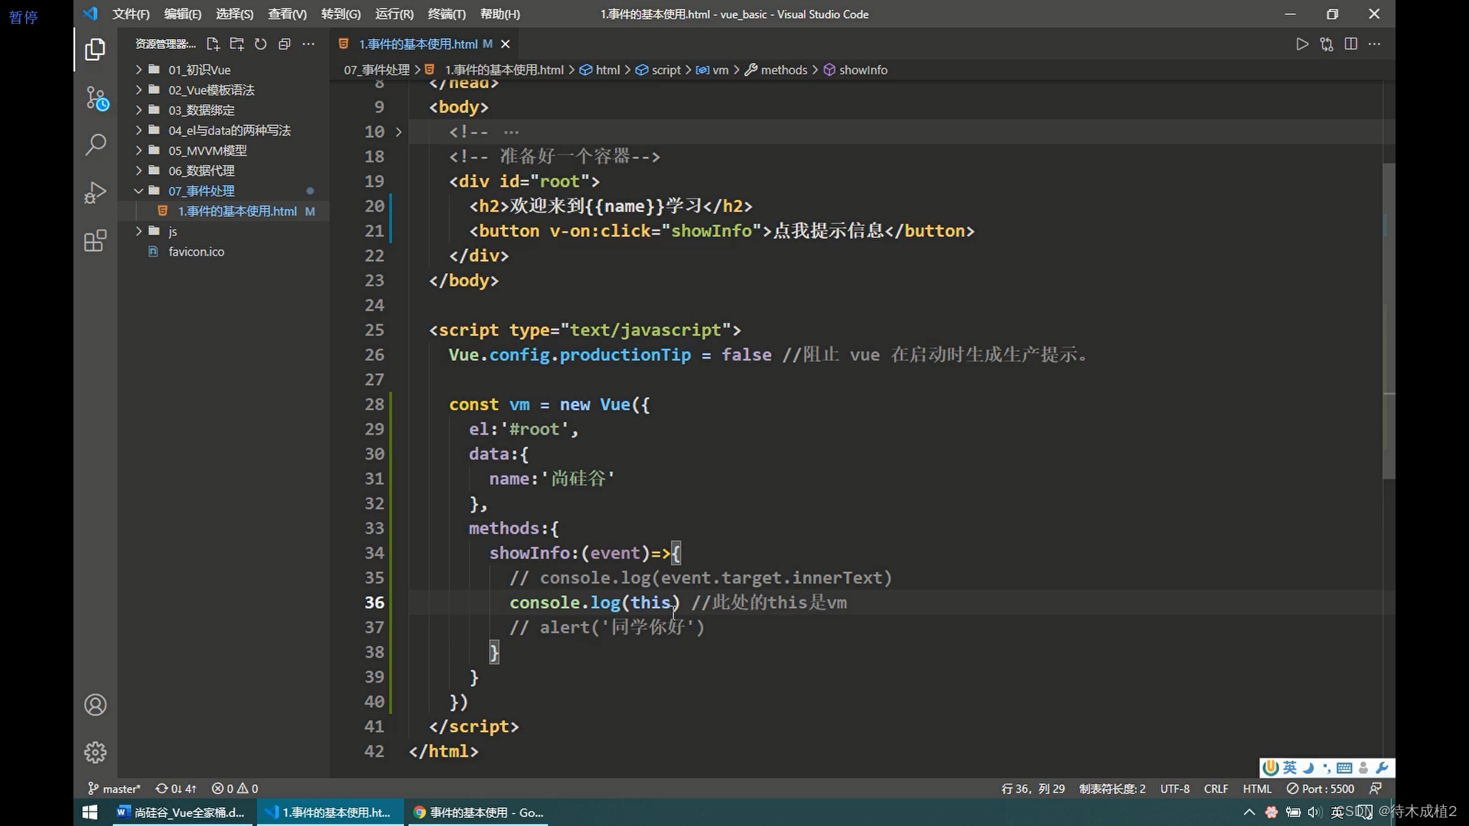The image size is (1469, 826).
Task: Click line number 36 in the gutter
Action: click(x=374, y=603)
